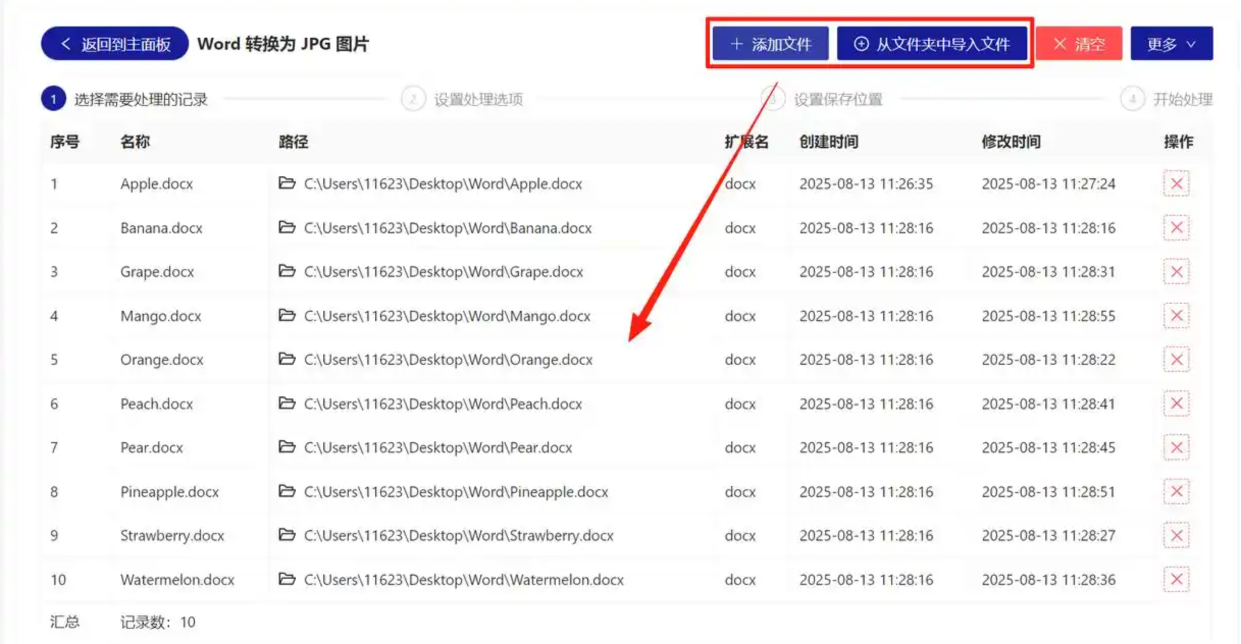
Task: Open folder icon for Grape.docx path
Action: pos(287,271)
